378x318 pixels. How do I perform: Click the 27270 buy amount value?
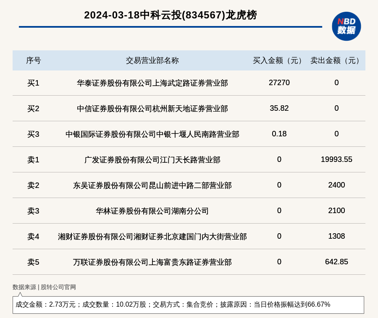pyautogui.click(x=279, y=83)
